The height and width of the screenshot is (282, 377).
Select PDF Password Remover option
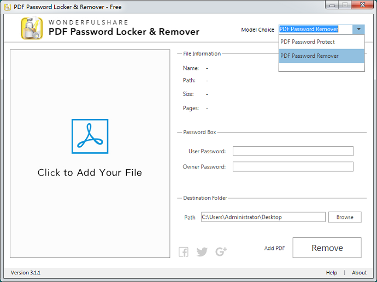[321, 56]
